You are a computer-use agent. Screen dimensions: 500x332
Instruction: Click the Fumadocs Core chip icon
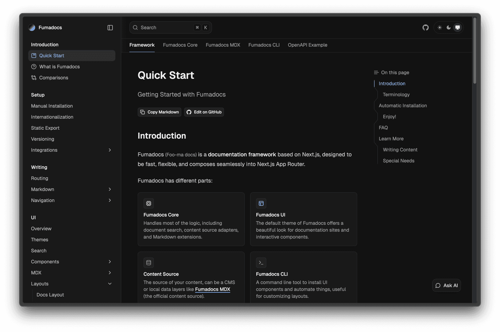pyautogui.click(x=149, y=203)
